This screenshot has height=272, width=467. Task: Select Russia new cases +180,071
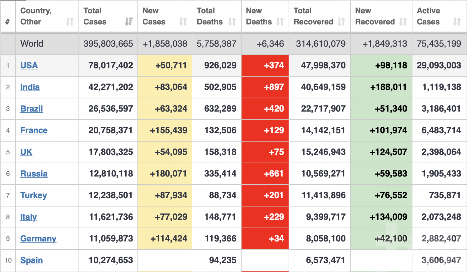click(168, 174)
